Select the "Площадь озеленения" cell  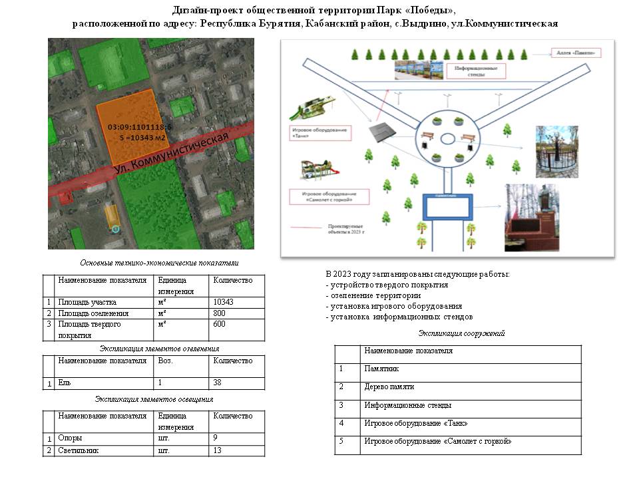[x=104, y=313]
